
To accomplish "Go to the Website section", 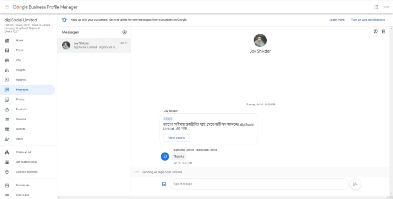I will point(28,129).
